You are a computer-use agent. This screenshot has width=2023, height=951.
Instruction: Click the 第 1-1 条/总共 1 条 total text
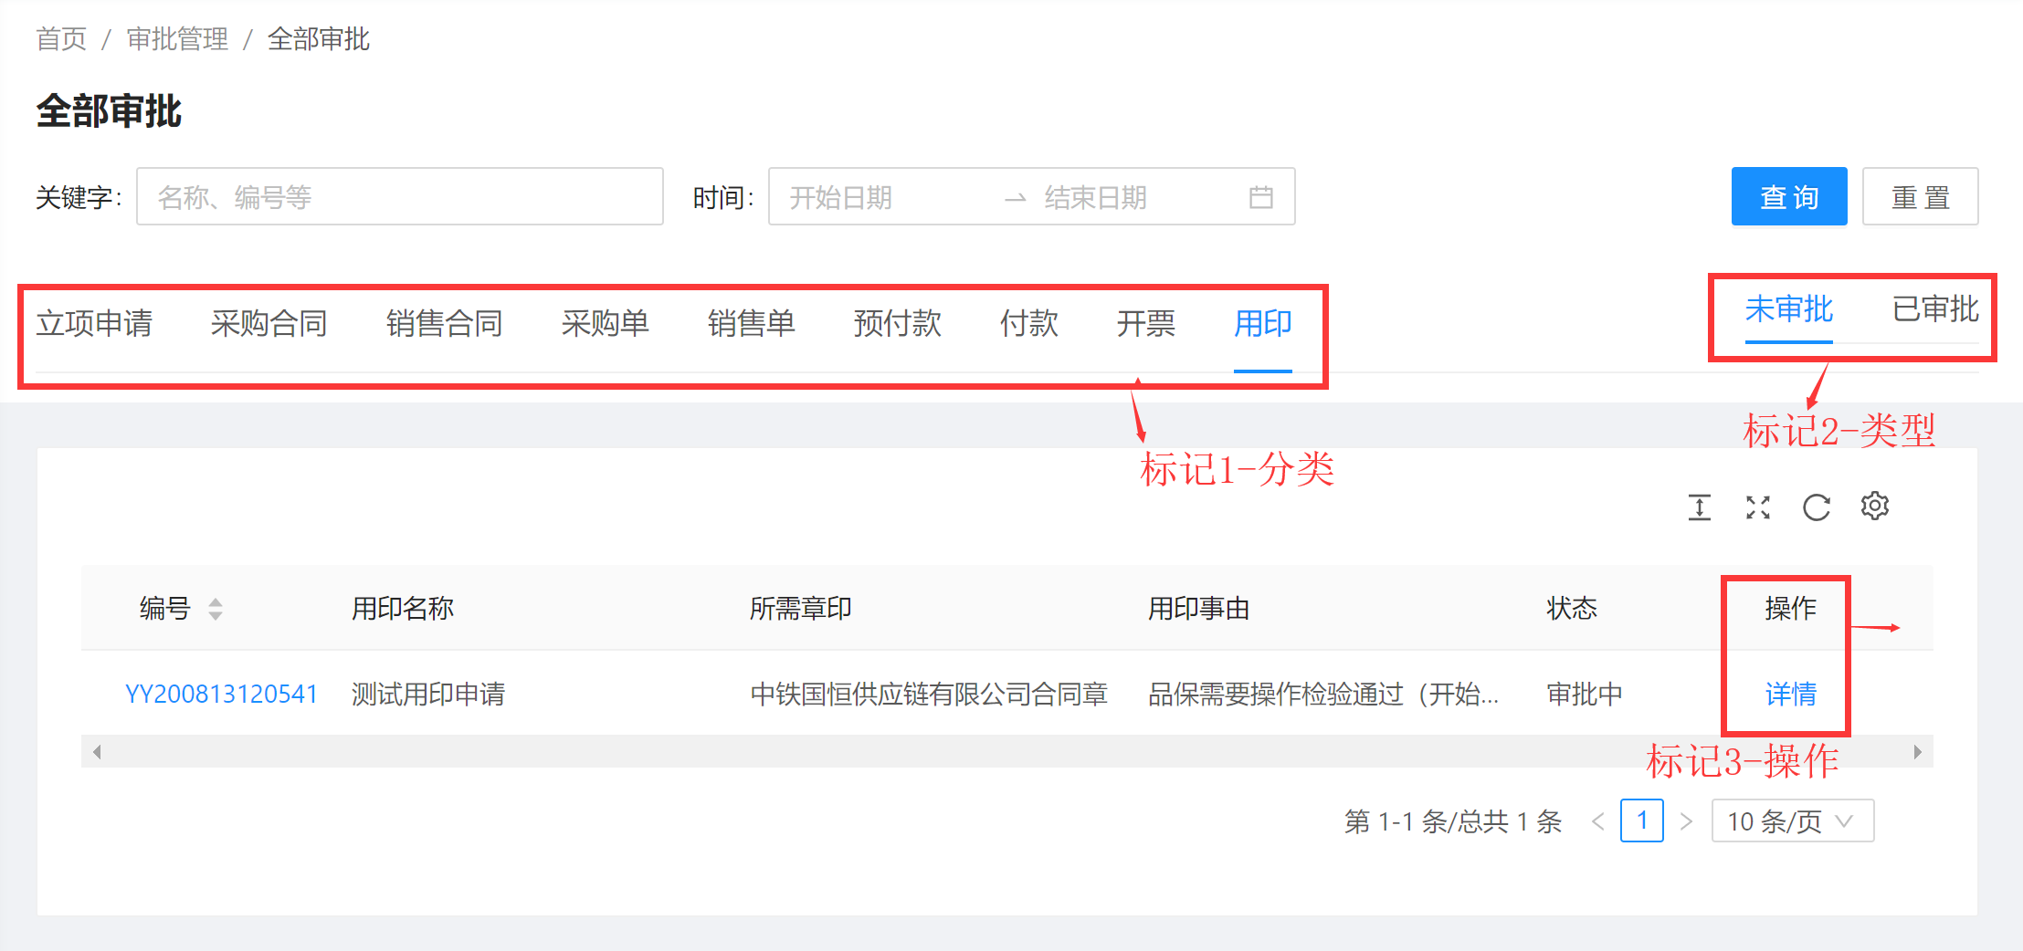click(x=1453, y=821)
